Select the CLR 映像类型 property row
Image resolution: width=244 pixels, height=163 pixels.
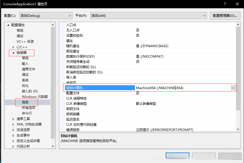click(x=150, y=104)
